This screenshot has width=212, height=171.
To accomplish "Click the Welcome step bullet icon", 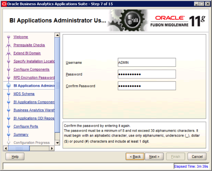I will (8, 37).
